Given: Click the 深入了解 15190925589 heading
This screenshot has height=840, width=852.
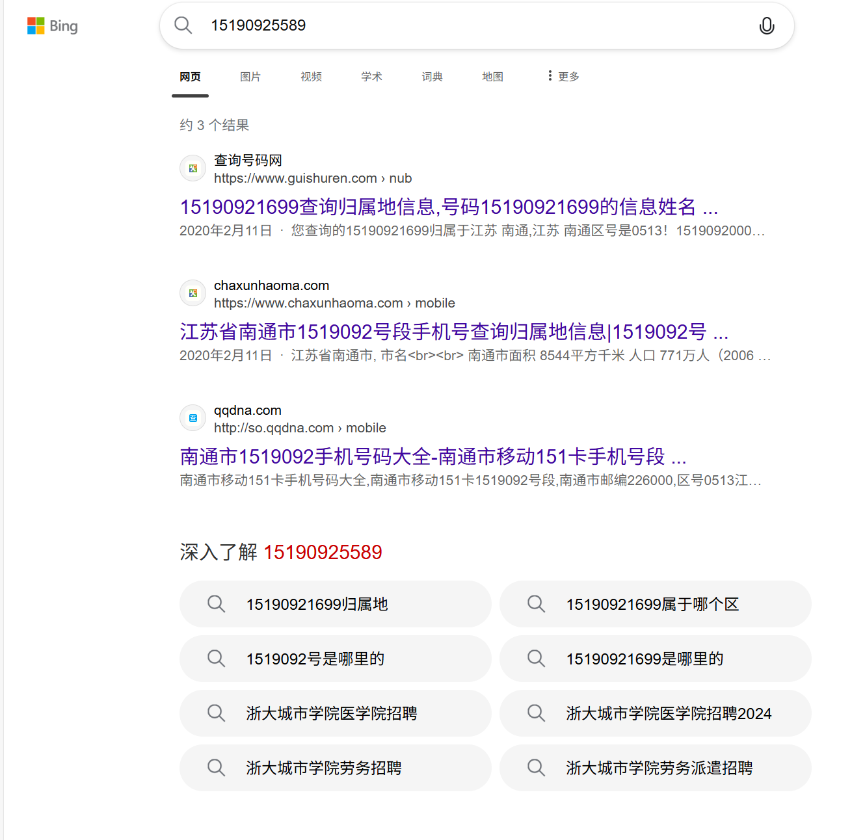Looking at the screenshot, I should (x=281, y=552).
